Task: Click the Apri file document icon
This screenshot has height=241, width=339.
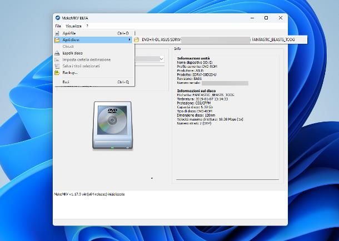Action: coord(57,33)
